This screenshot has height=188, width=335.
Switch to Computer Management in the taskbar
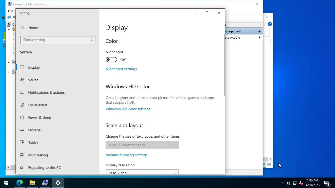pyautogui.click(x=45, y=183)
